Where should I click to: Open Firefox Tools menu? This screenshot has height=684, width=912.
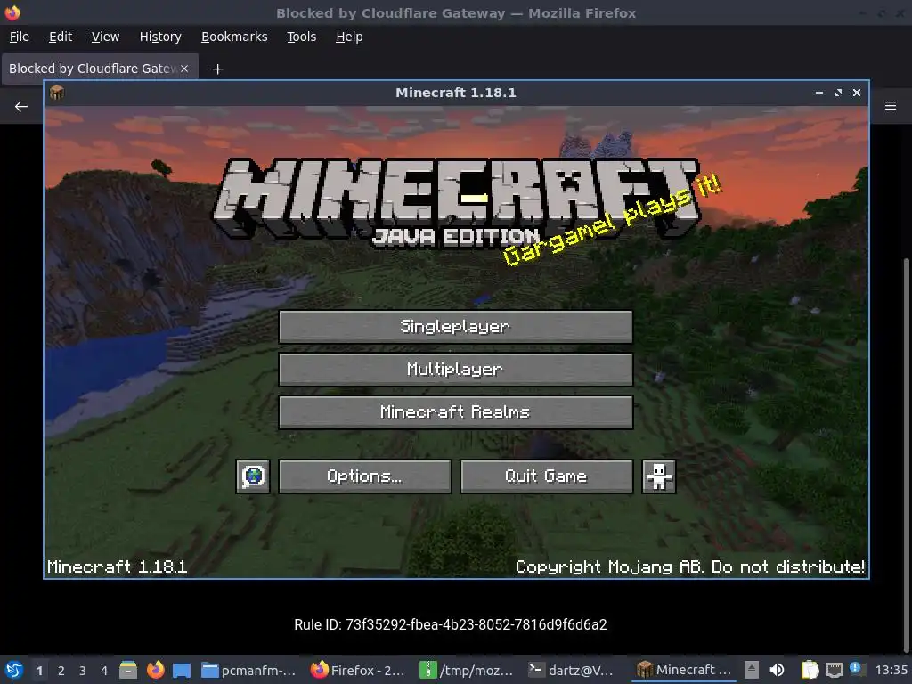(x=301, y=37)
